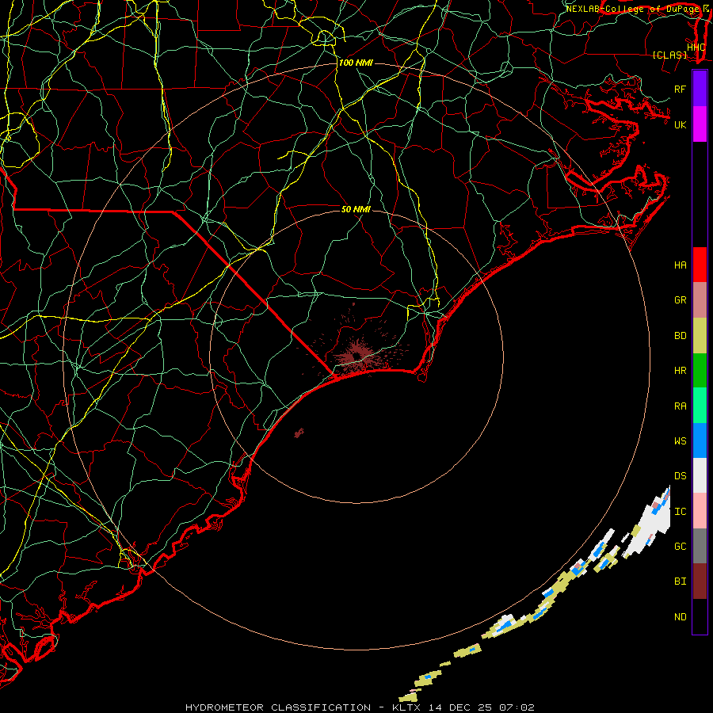Click the 'NEXLAB-College of DuPage' credit text
Screen dimensions: 713x713
(x=632, y=9)
